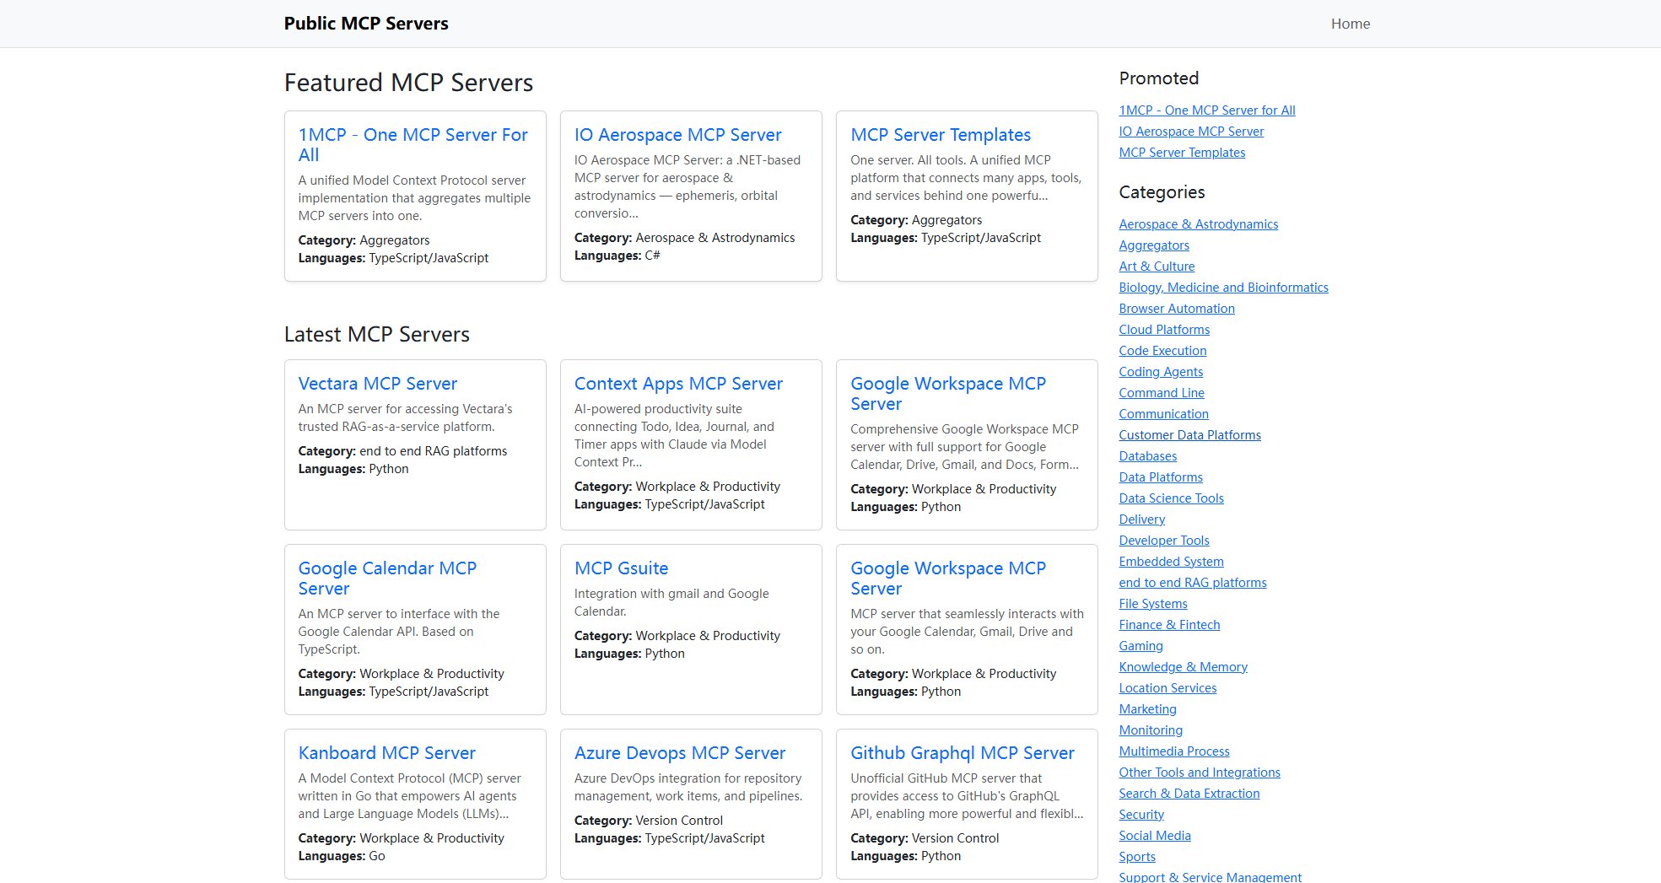This screenshot has height=883, width=1661.
Task: Select end to end RAG platforms sidebar category
Action: pyautogui.click(x=1193, y=583)
